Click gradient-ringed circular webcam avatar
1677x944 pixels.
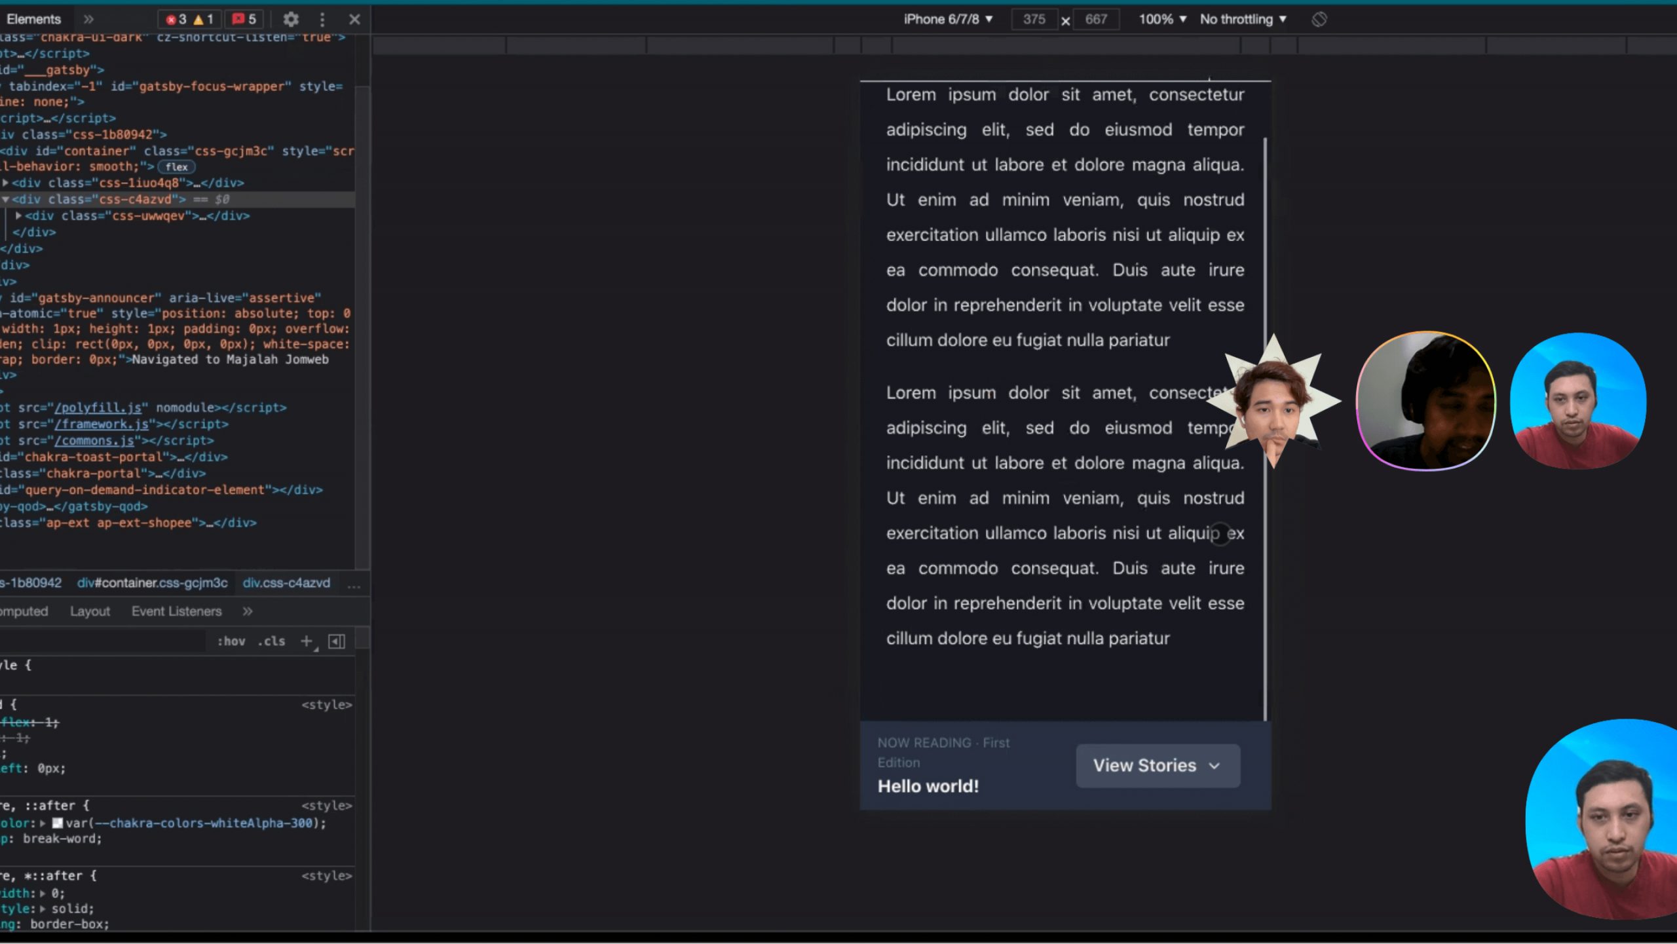(1425, 401)
